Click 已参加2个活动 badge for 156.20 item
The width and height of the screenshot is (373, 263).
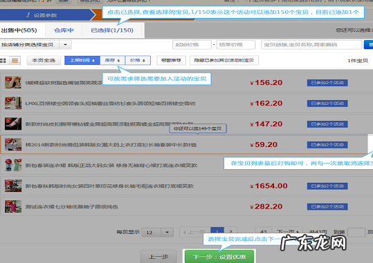pos(327,83)
